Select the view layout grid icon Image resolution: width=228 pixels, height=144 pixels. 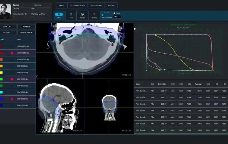point(59,14)
